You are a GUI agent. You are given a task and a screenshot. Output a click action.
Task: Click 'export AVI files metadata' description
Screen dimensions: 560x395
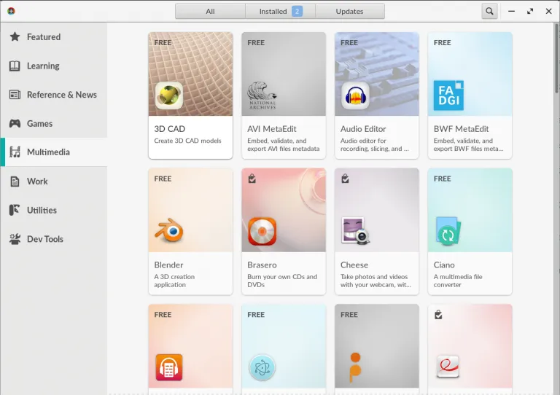(x=283, y=149)
